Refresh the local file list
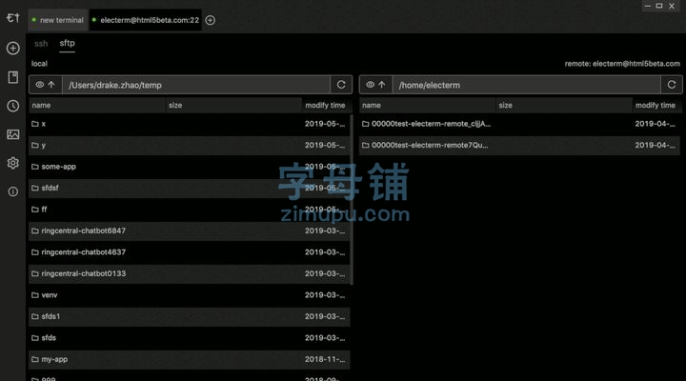This screenshot has height=381, width=686. [341, 85]
